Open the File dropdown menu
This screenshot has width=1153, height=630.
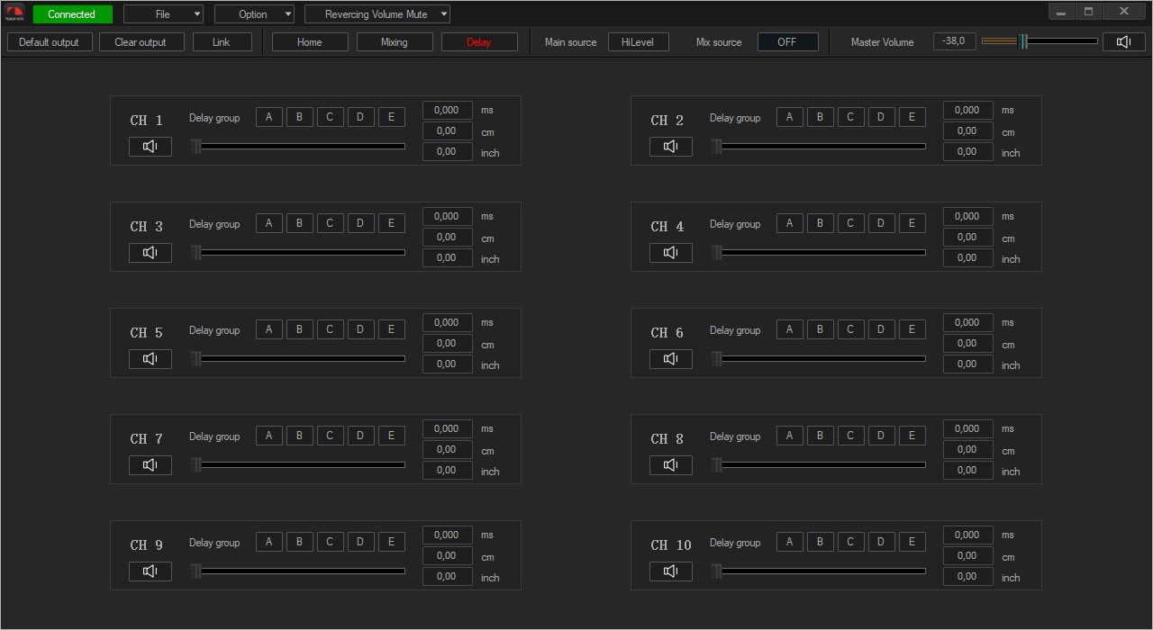163,14
